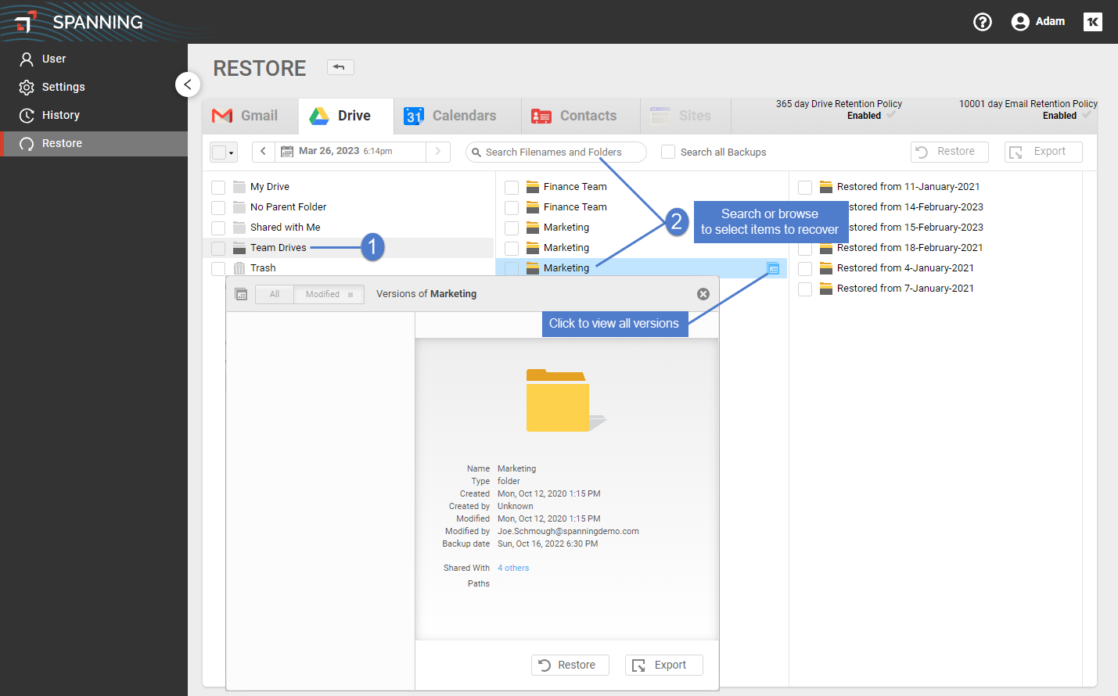Enable Search all Backups checkbox
This screenshot has width=1118, height=696.
[x=668, y=152]
